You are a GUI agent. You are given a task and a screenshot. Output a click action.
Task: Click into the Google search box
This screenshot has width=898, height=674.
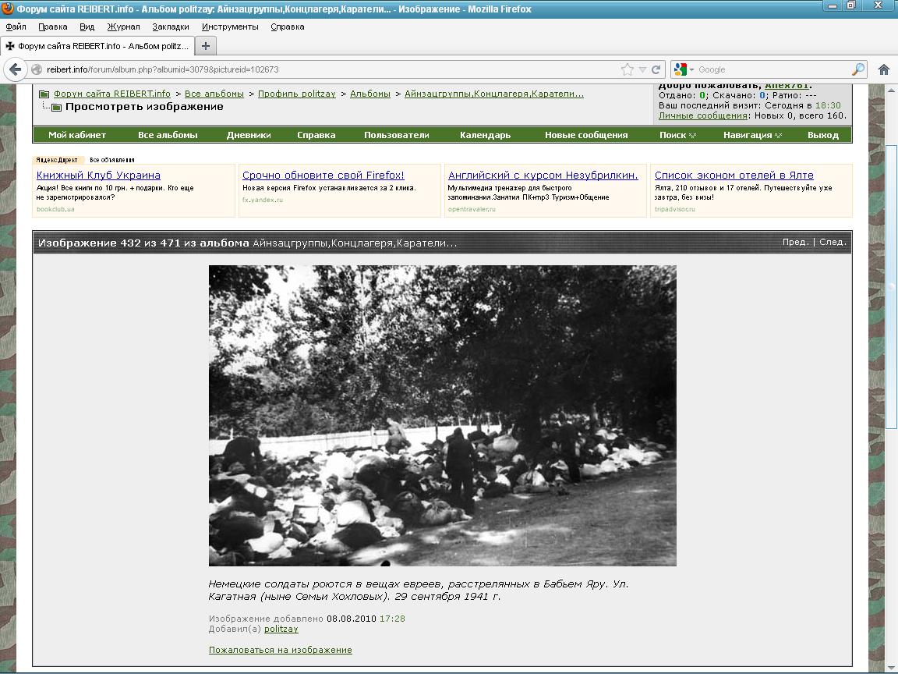(x=773, y=69)
